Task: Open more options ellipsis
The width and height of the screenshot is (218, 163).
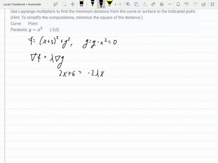Action: tap(170, 4)
